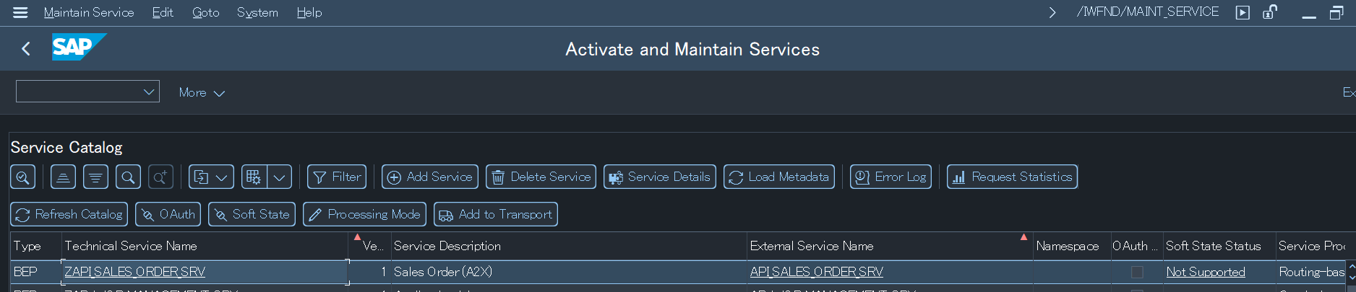Open the System menu
The height and width of the screenshot is (292, 1356).
point(257,12)
